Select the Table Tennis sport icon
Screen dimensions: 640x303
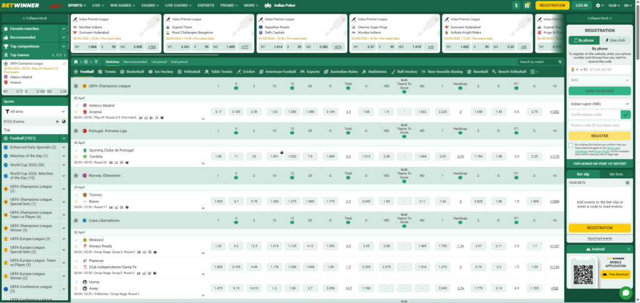(x=207, y=72)
